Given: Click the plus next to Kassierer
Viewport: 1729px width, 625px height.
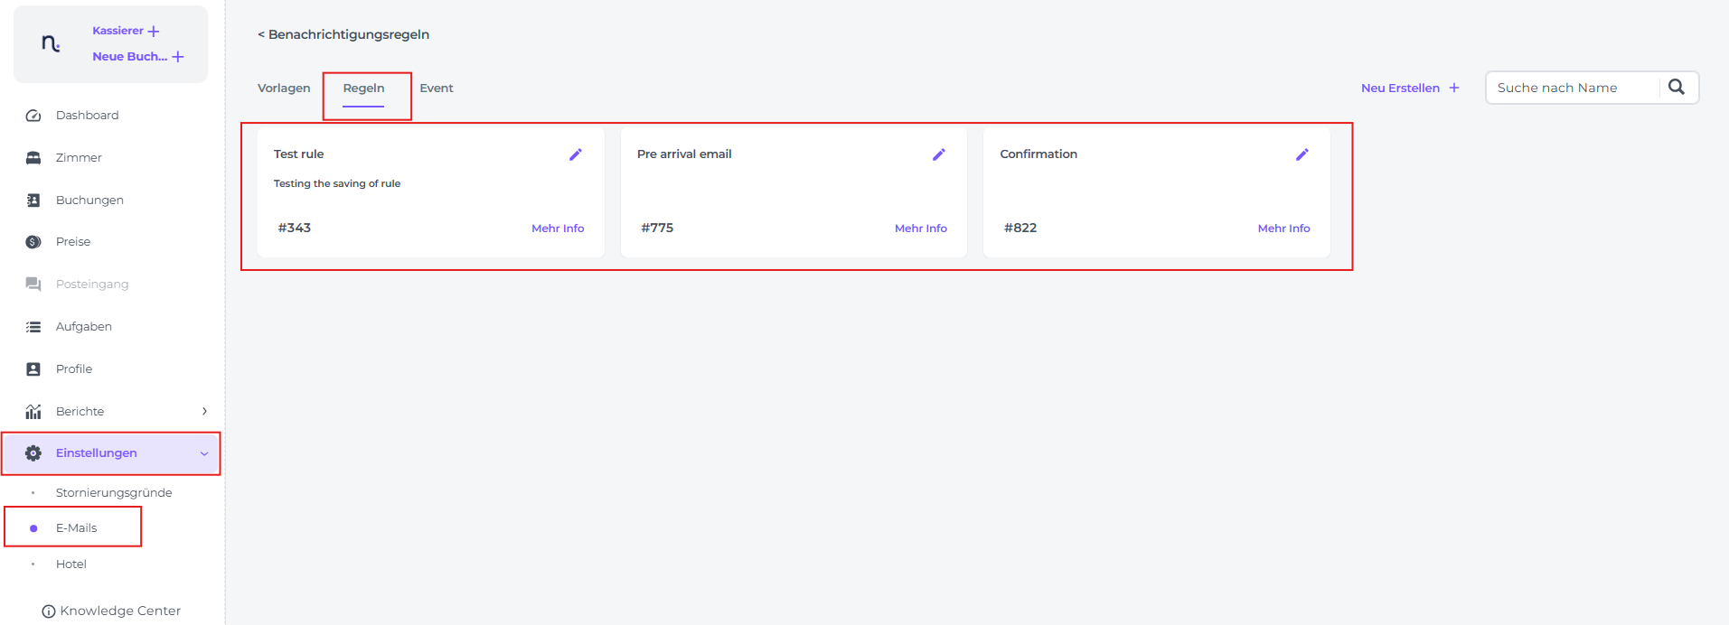Looking at the screenshot, I should click(x=154, y=31).
